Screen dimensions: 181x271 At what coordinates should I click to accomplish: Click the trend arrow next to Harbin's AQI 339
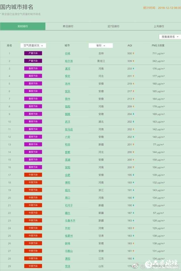133,61
